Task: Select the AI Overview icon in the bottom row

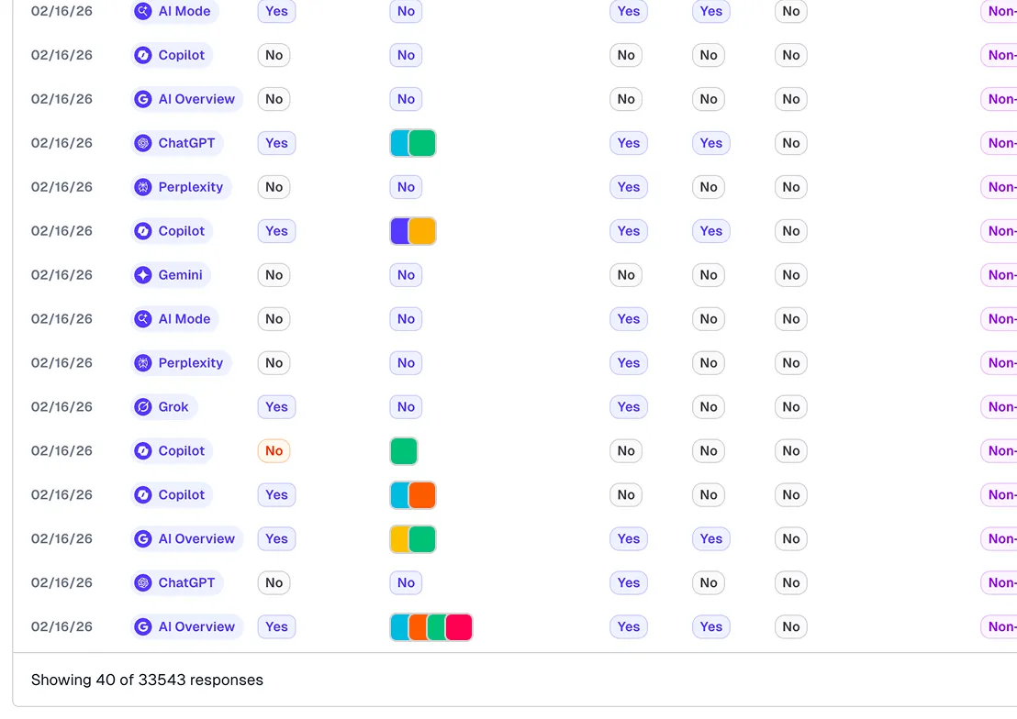Action: pos(143,626)
